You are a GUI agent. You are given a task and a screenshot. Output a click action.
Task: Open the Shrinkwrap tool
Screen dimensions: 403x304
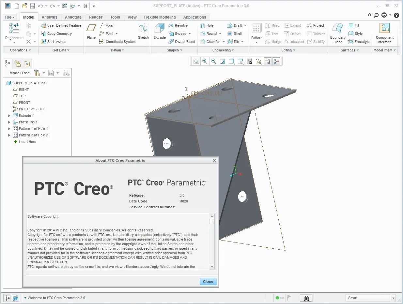[x=53, y=42]
